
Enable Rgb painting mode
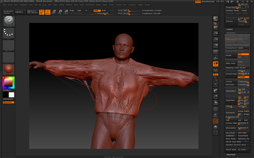pyautogui.click(x=79, y=10)
